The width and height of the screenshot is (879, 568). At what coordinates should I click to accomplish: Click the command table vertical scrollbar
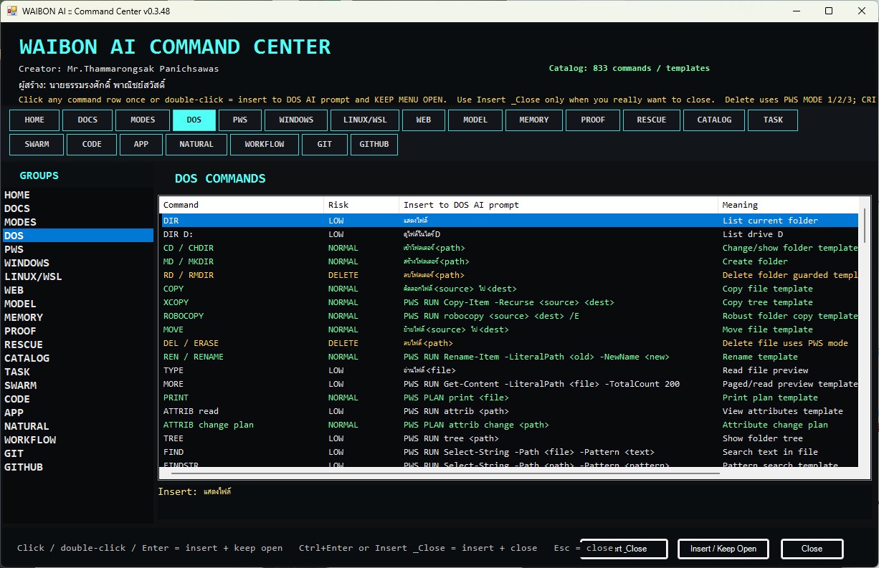(x=865, y=332)
